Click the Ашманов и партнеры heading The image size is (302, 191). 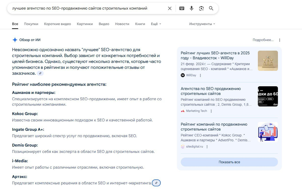34,93
